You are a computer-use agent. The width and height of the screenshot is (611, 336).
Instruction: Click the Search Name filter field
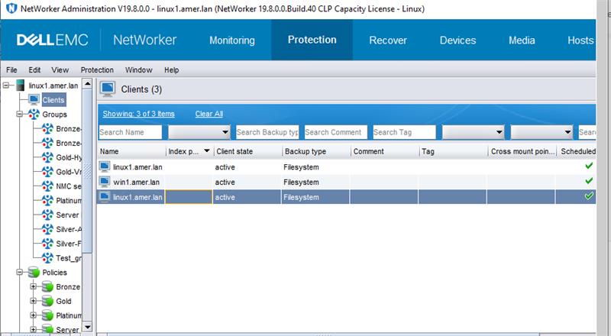coord(131,132)
